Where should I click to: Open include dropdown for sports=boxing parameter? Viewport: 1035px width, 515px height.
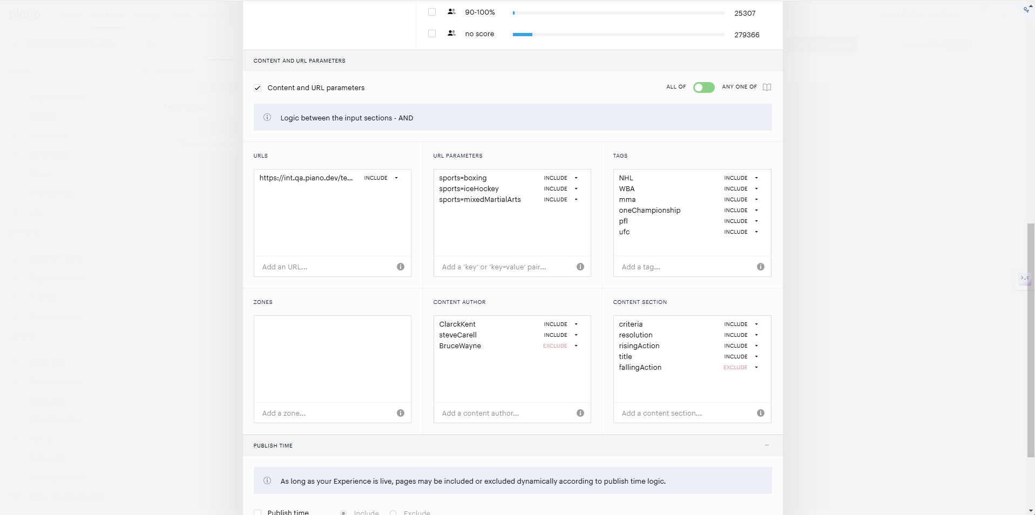pyautogui.click(x=560, y=178)
